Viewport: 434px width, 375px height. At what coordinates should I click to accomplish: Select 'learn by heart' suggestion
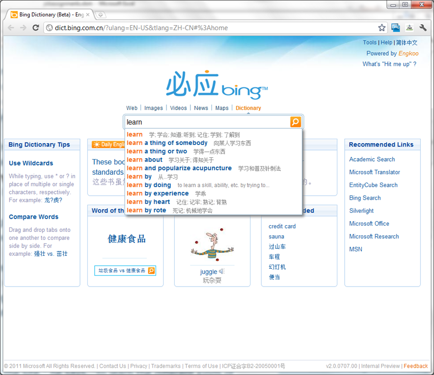point(148,202)
